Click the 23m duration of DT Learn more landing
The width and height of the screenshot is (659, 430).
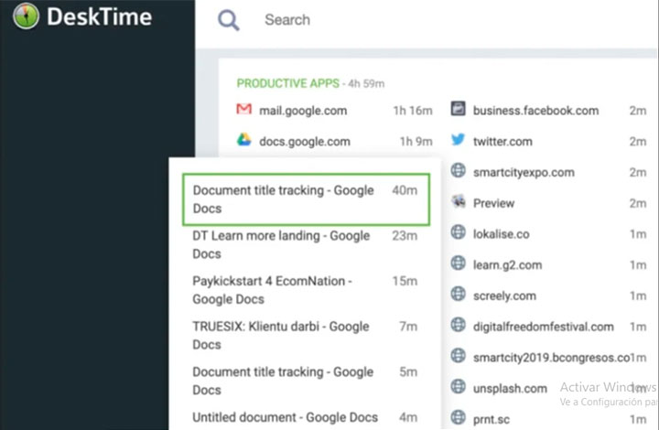click(405, 235)
